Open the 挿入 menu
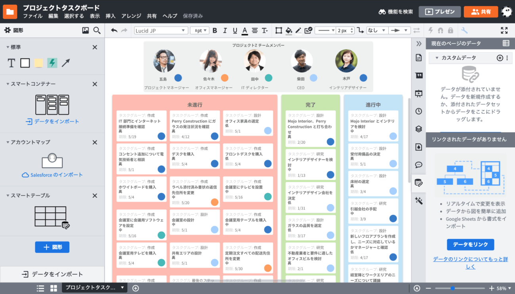Image resolution: width=515 pixels, height=294 pixels. pos(111,16)
